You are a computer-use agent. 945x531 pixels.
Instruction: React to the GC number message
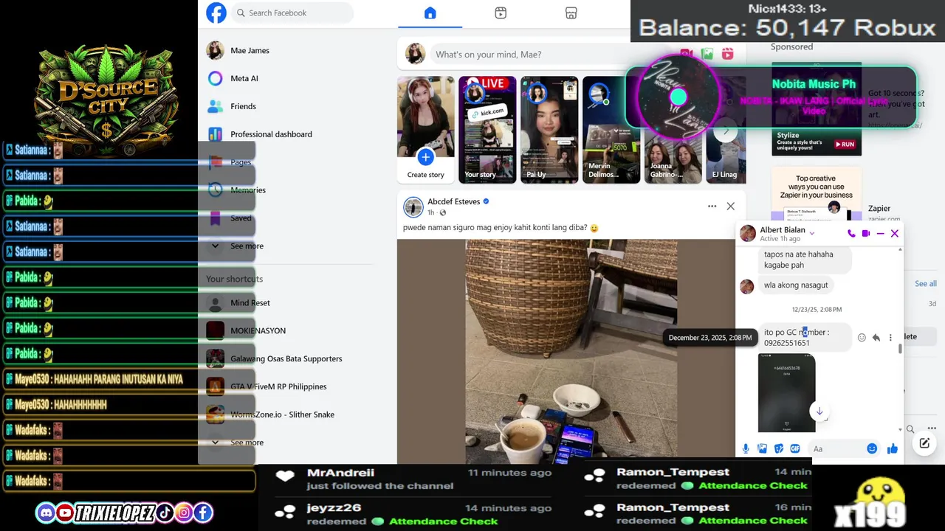coord(862,337)
